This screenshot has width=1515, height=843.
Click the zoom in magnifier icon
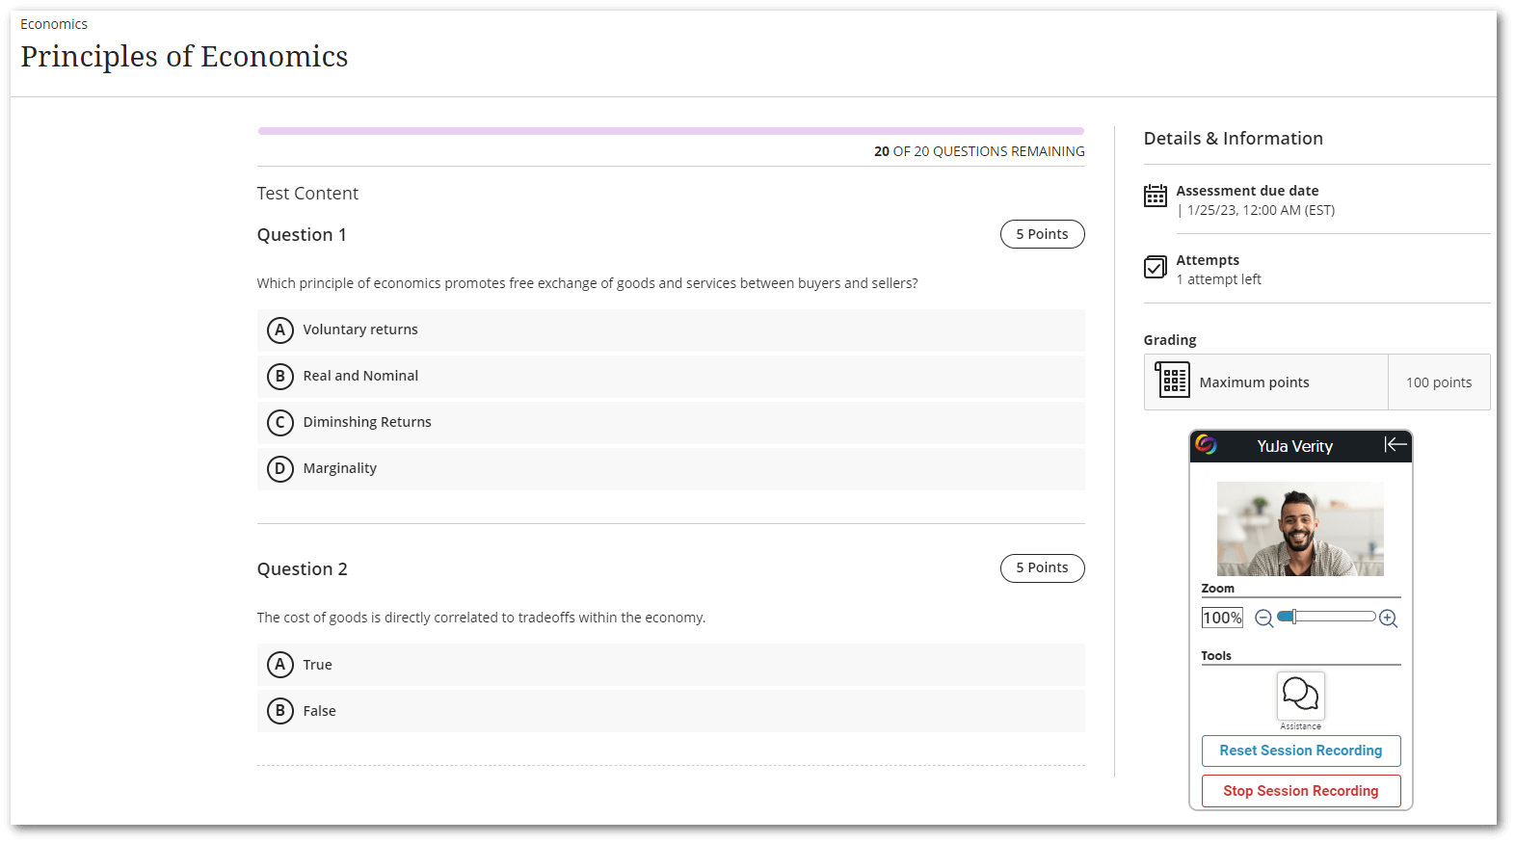click(1388, 619)
